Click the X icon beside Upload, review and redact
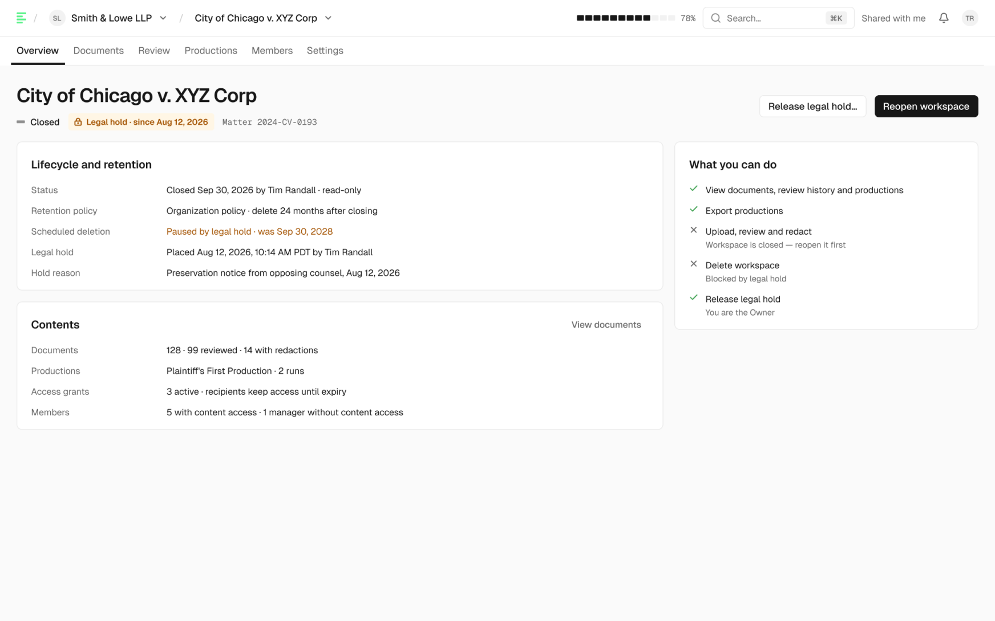 coord(693,230)
